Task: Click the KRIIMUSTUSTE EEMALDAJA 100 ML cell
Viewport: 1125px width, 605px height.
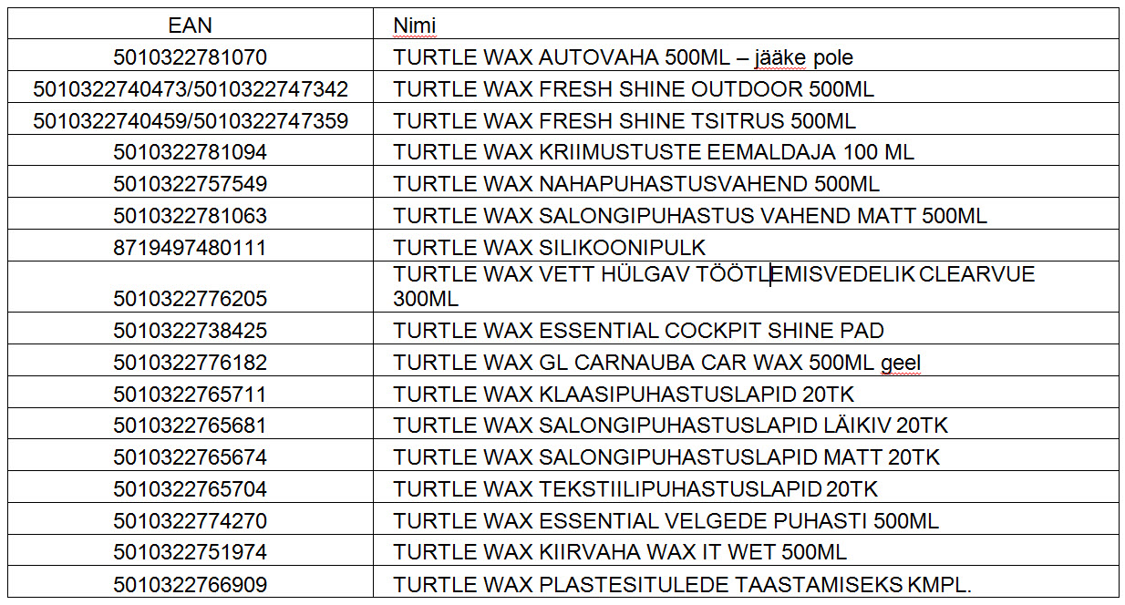Action: [x=746, y=151]
